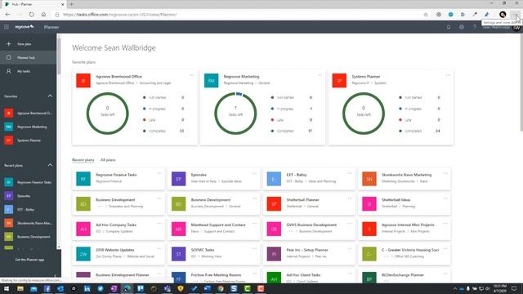This screenshot has width=523, height=294.
Task: Open the Masthead Support and Contact plan
Action: [x=214, y=229]
